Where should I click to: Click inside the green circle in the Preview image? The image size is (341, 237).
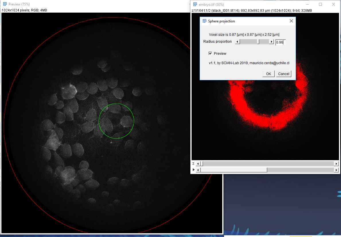click(x=116, y=121)
